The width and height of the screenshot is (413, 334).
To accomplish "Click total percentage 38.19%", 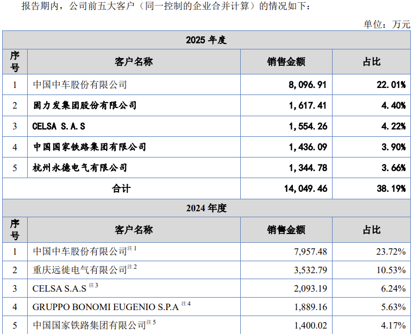I will tap(391, 188).
